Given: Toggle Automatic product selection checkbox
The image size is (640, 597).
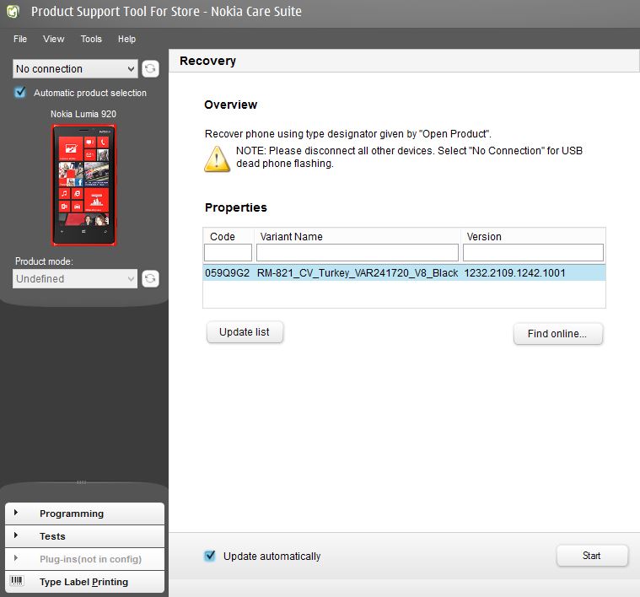Looking at the screenshot, I should [x=19, y=92].
